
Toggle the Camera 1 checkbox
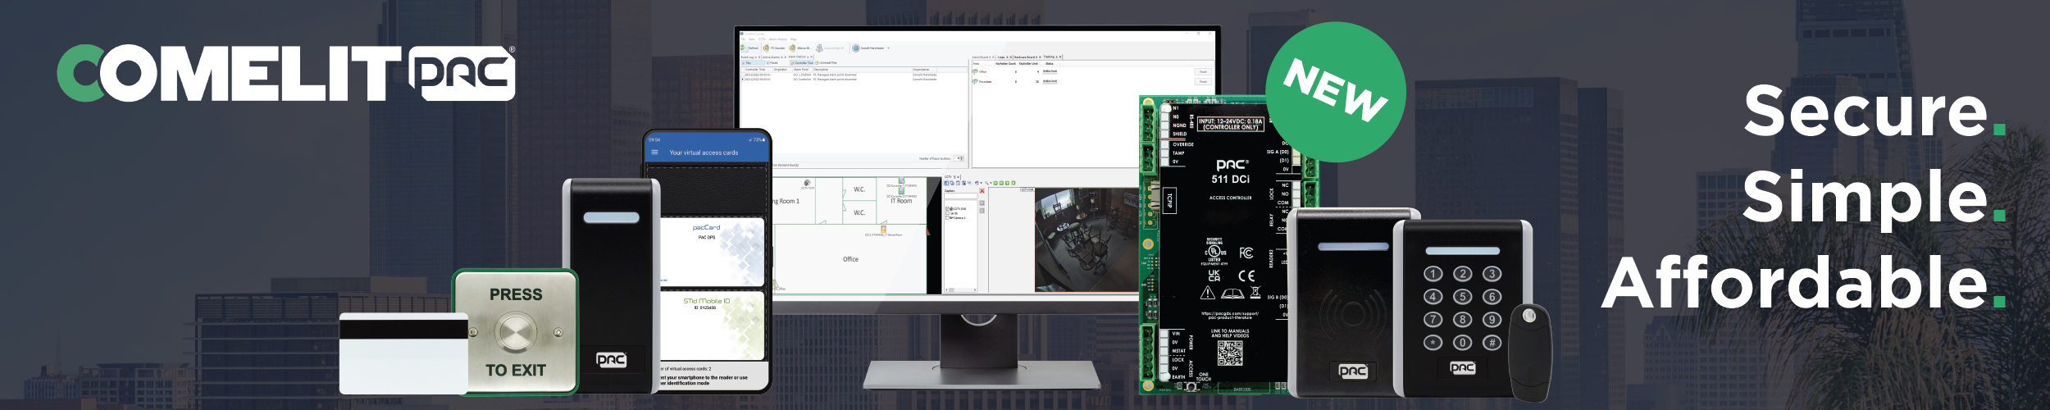947,217
